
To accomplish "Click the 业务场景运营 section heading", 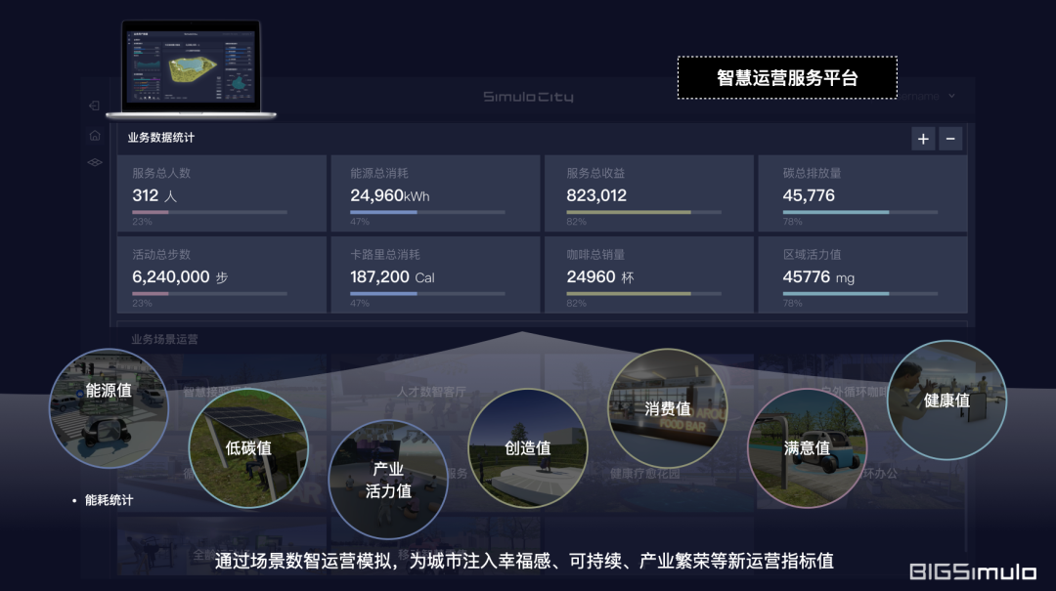I will (x=164, y=339).
